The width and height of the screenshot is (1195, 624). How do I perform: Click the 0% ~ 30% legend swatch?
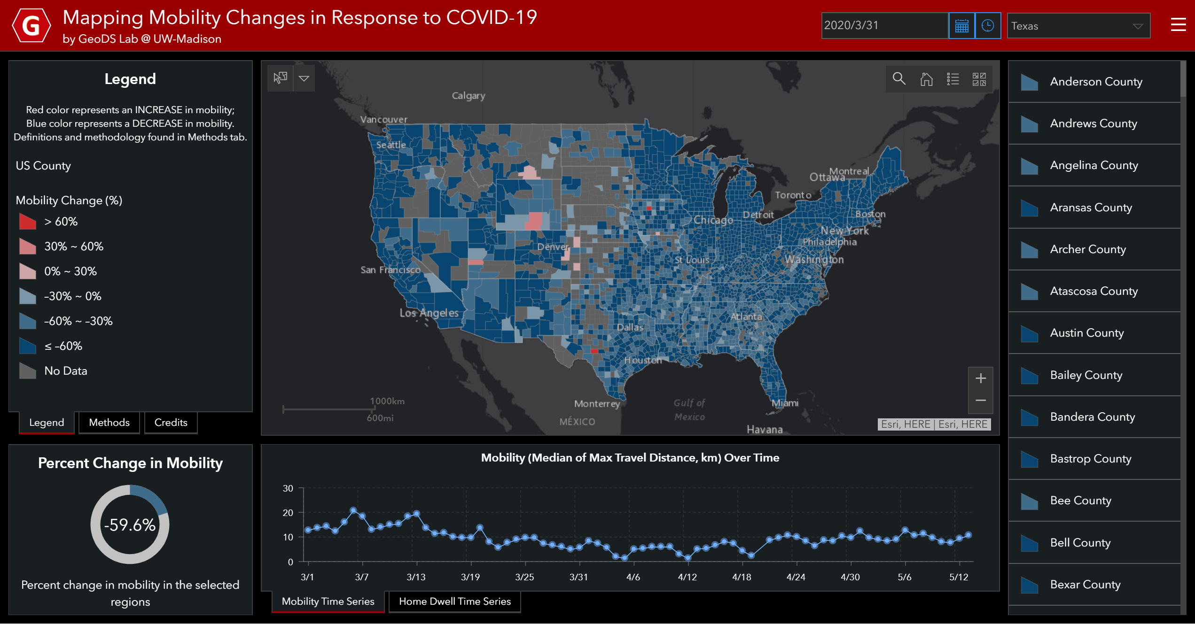(x=27, y=271)
